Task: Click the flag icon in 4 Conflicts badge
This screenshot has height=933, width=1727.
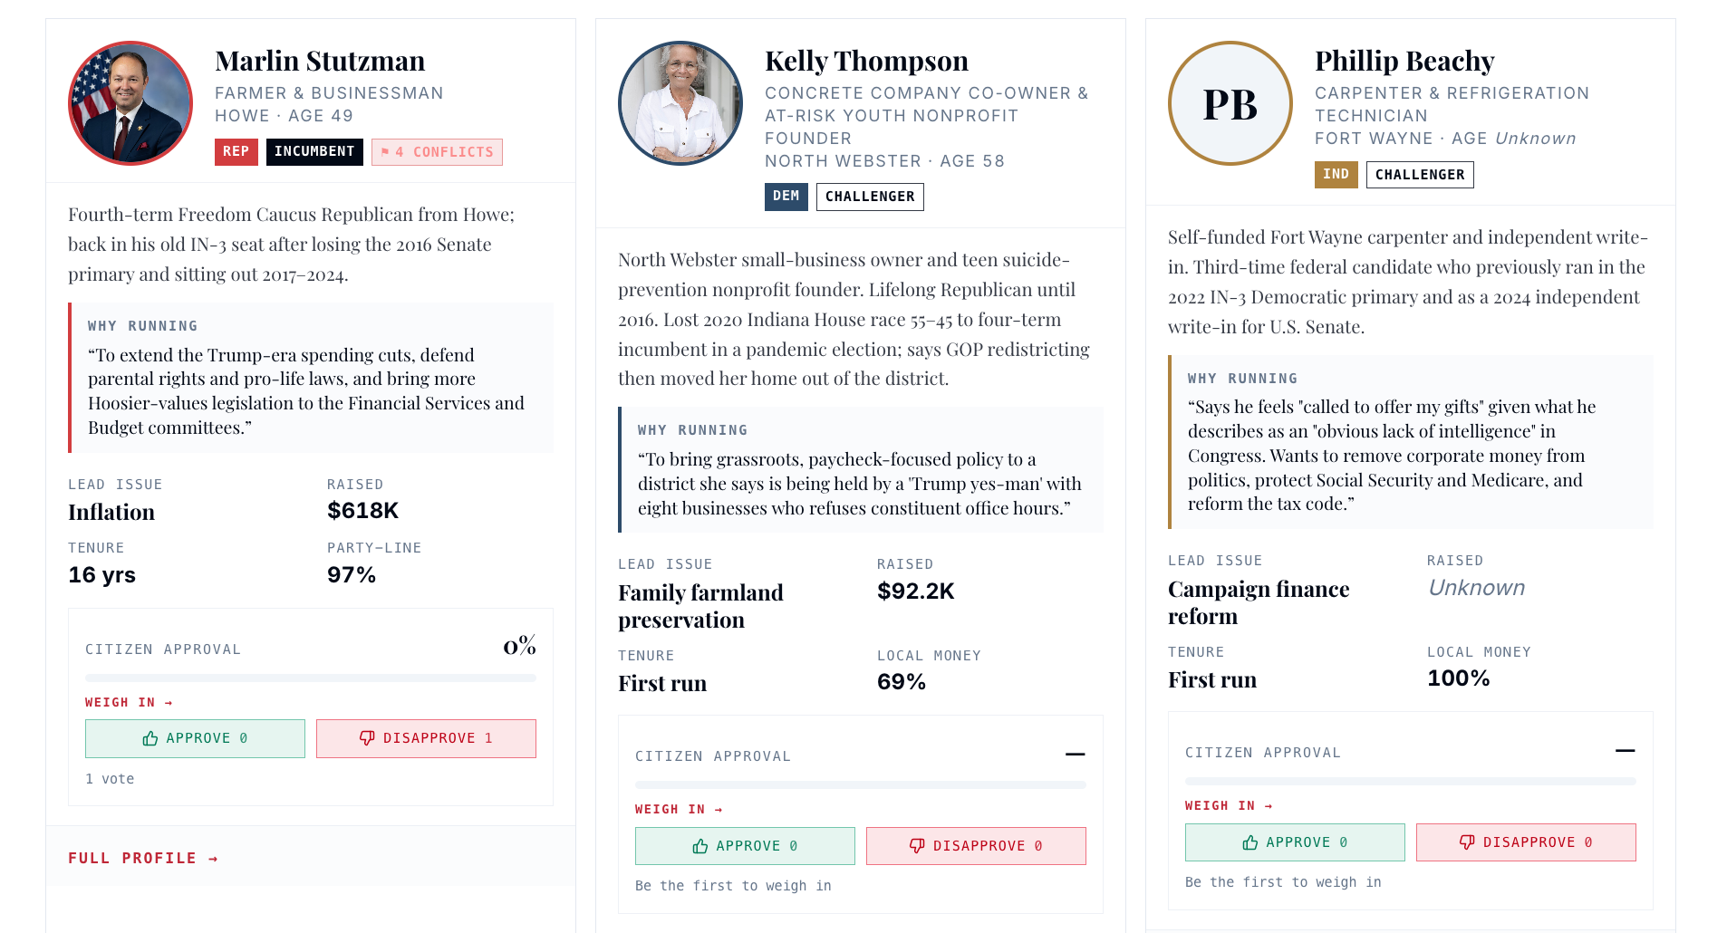Action: tap(385, 152)
